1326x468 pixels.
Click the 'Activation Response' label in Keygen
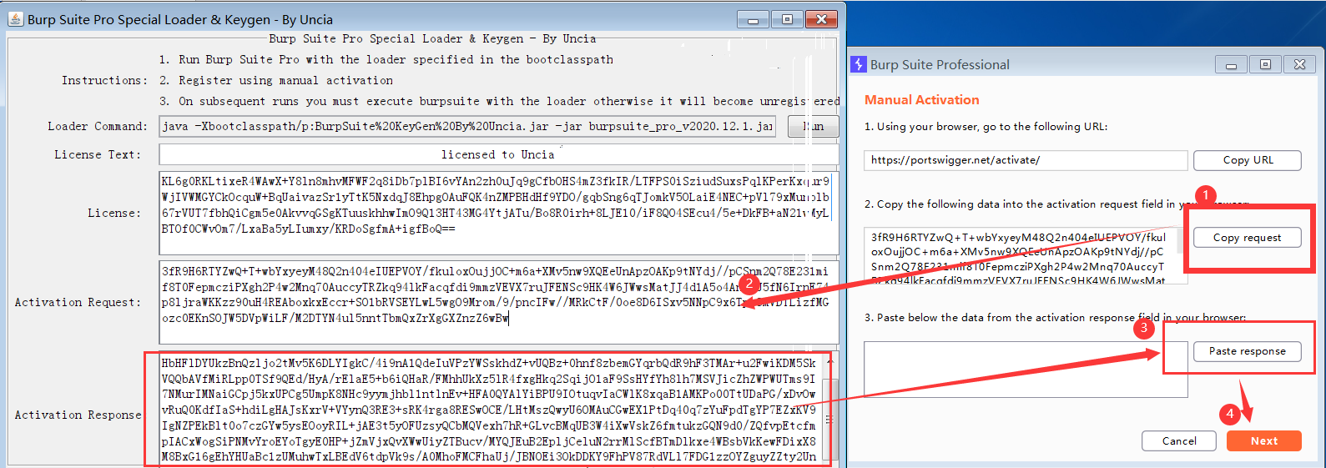pos(78,415)
